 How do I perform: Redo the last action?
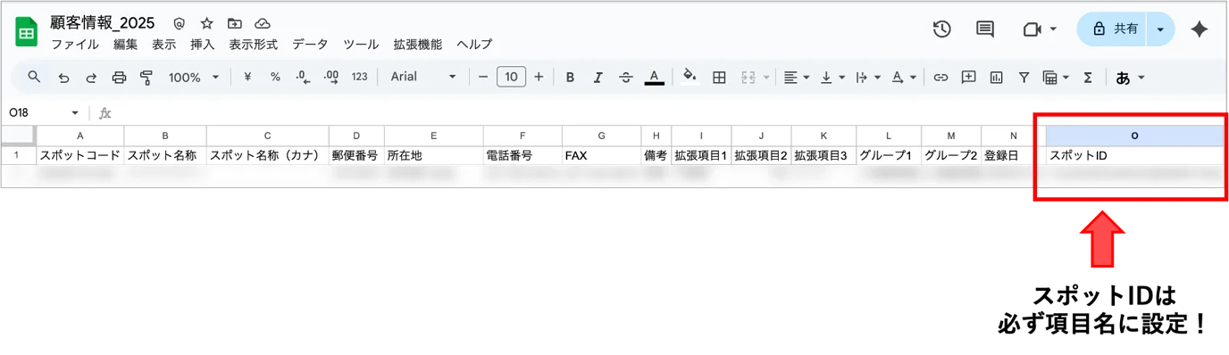[x=91, y=78]
